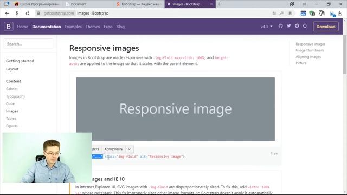Image resolution: width=347 pixels, height=195 pixels.
Task: Bookmark this page in address bar
Action: [290, 13]
